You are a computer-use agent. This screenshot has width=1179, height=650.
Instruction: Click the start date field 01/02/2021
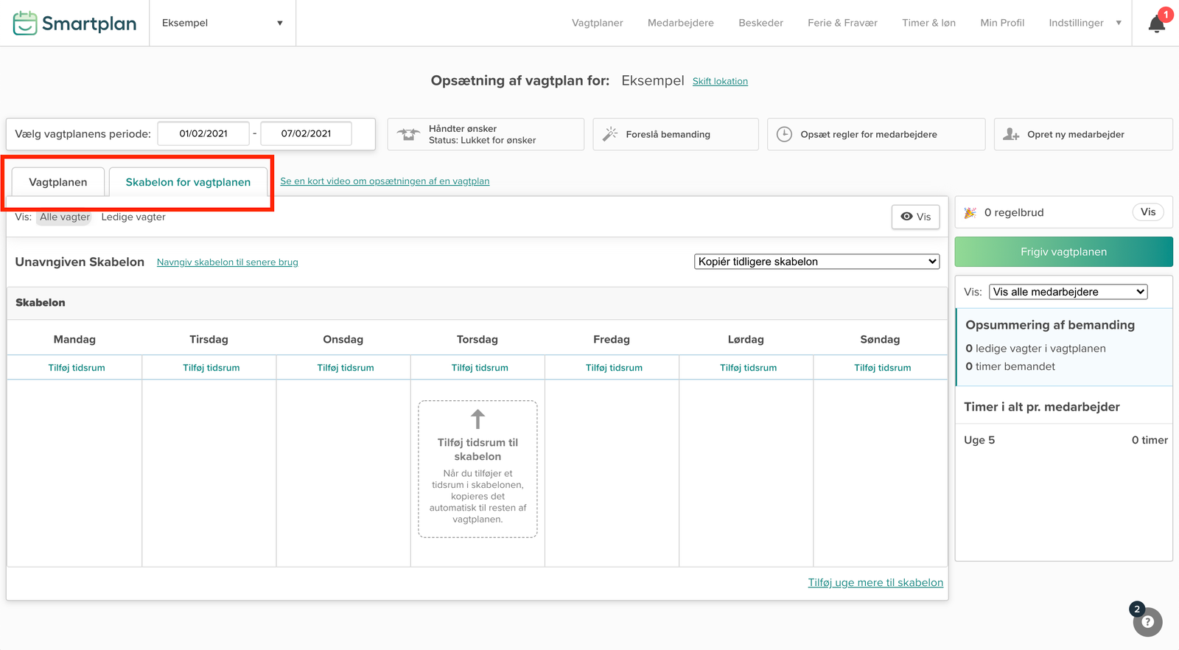203,133
